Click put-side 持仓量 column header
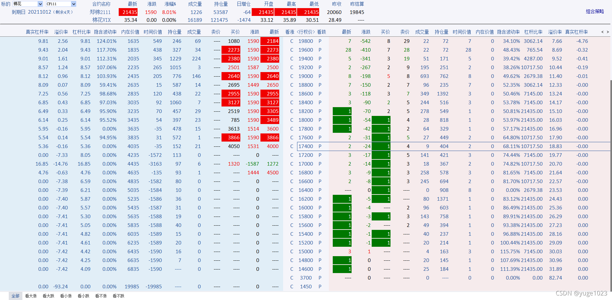The width and height of the screenshot is (612, 300). click(x=442, y=32)
